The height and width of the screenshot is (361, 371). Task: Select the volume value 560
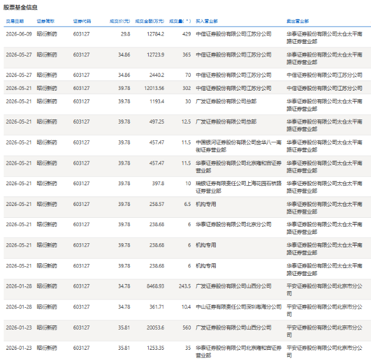187,328
